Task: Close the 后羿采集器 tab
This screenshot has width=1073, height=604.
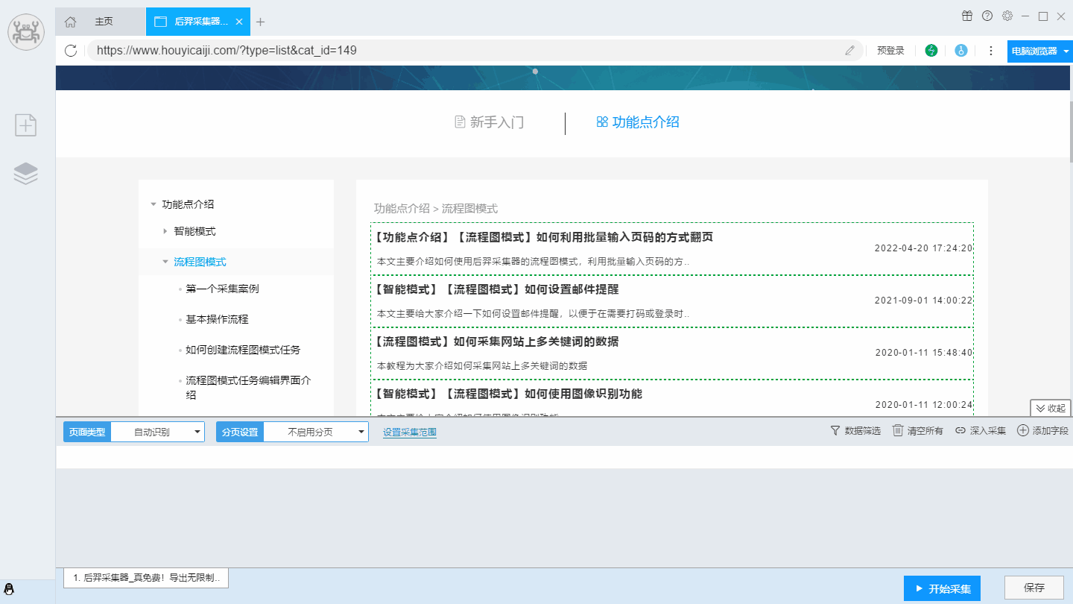Action: point(239,22)
